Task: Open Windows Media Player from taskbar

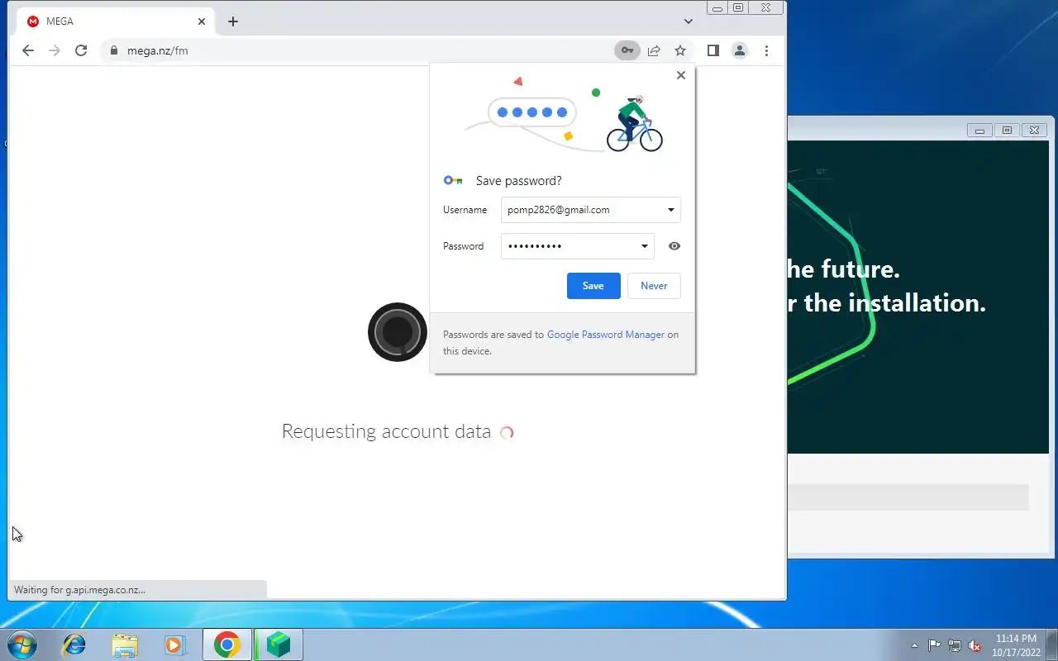Action: (x=175, y=644)
